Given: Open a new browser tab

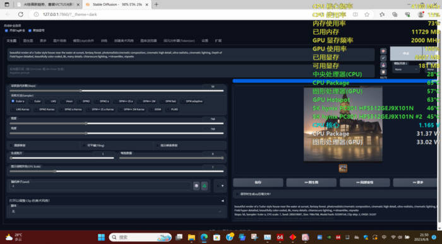Looking at the screenshot, I should 156,4.
